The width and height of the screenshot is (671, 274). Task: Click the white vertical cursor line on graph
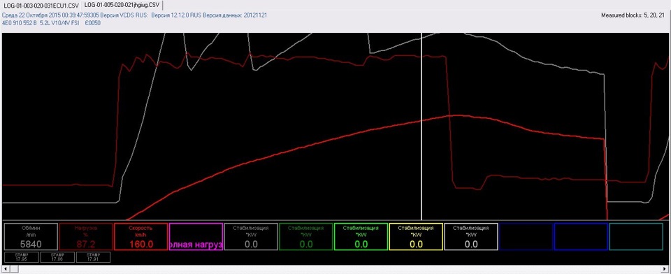tap(422, 127)
